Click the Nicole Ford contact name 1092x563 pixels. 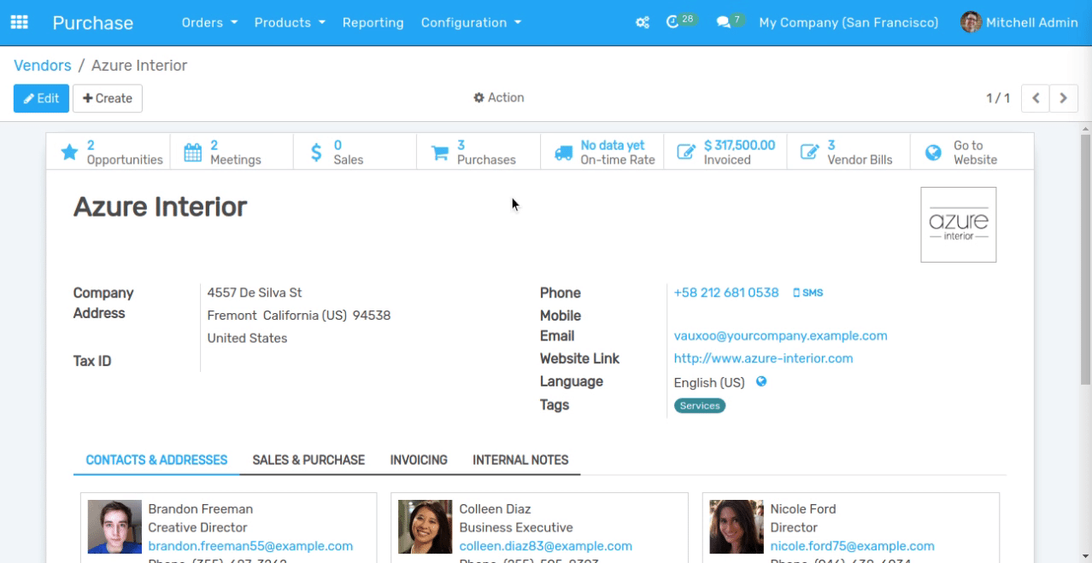point(803,509)
